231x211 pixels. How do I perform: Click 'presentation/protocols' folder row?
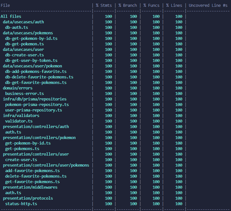pos(28,198)
